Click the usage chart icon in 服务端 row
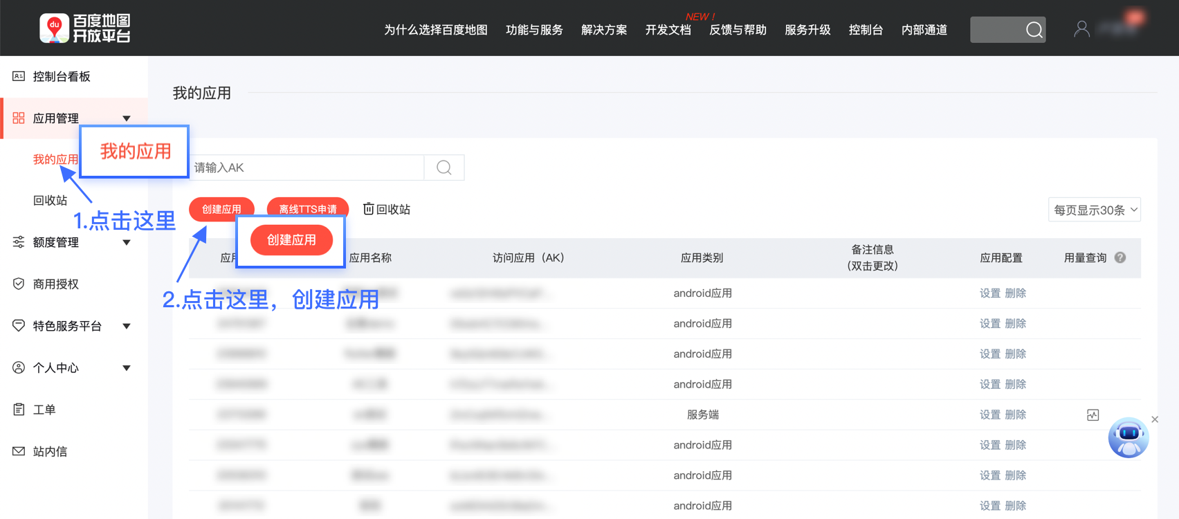Image resolution: width=1179 pixels, height=519 pixels. pos(1093,415)
